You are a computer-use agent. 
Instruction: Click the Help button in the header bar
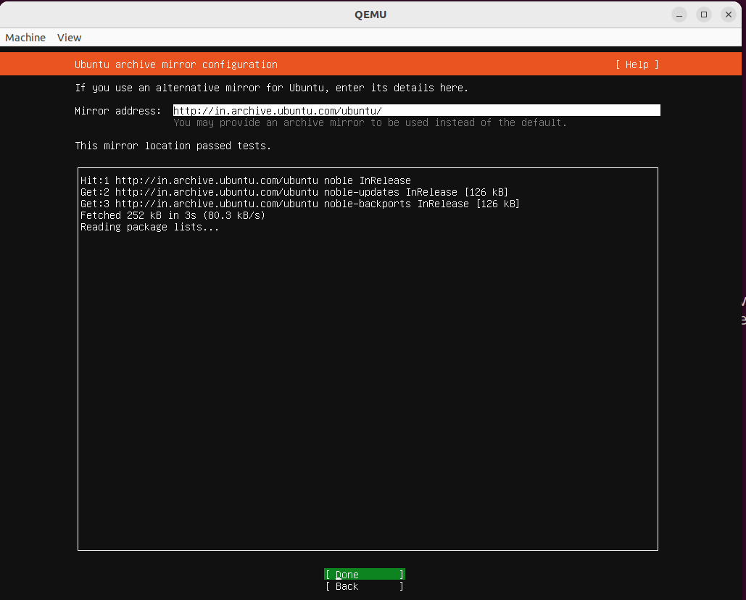pyautogui.click(x=636, y=64)
